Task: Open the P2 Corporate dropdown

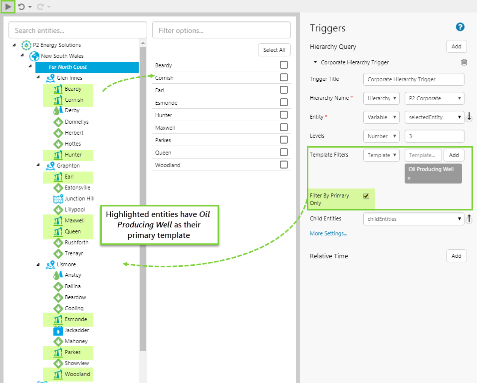Action: (x=435, y=98)
